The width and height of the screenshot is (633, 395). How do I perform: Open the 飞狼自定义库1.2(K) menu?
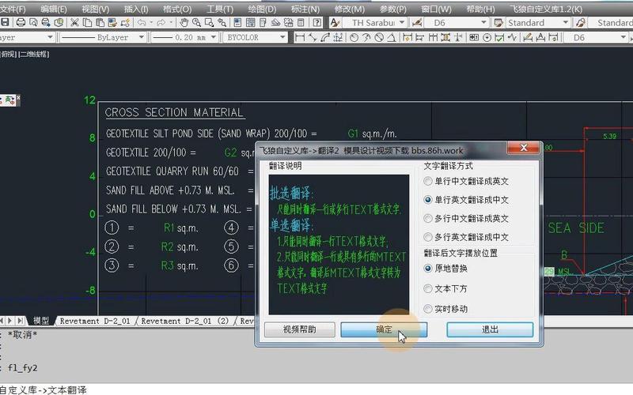[546, 9]
